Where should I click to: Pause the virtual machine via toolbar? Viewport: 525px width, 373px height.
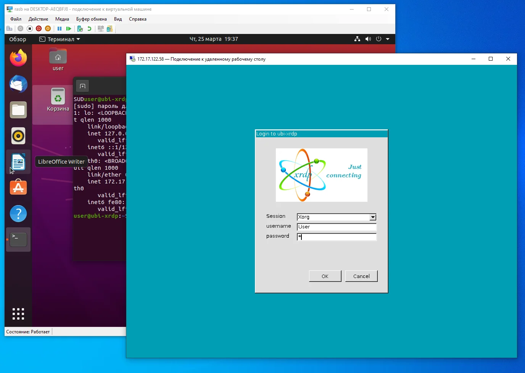tap(60, 28)
